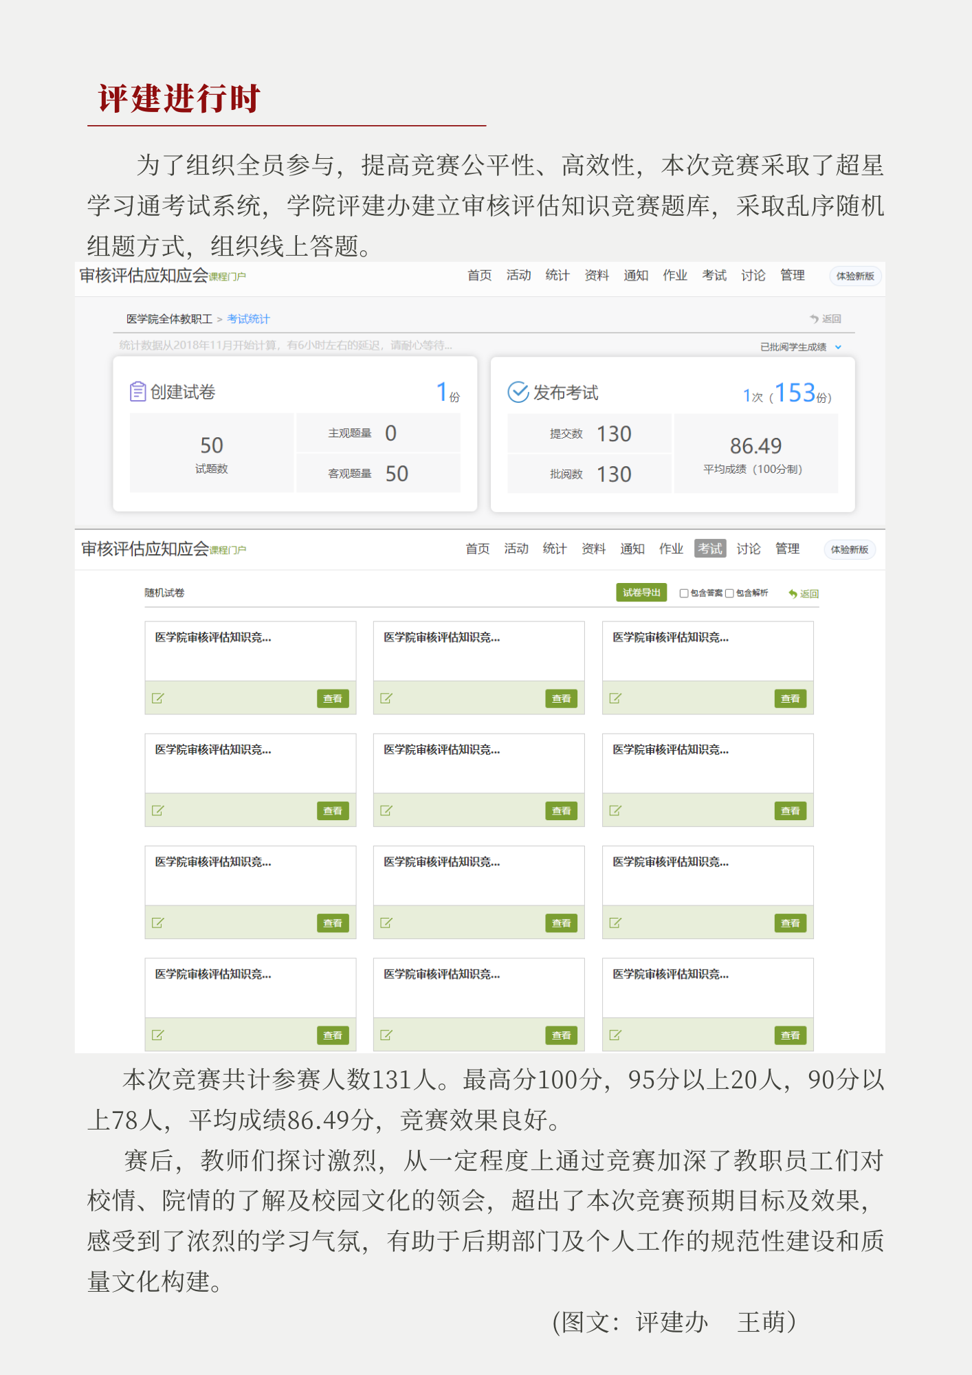Click edit icon on last row's middle card
Screen dimensions: 972x1375
[x=386, y=1035]
